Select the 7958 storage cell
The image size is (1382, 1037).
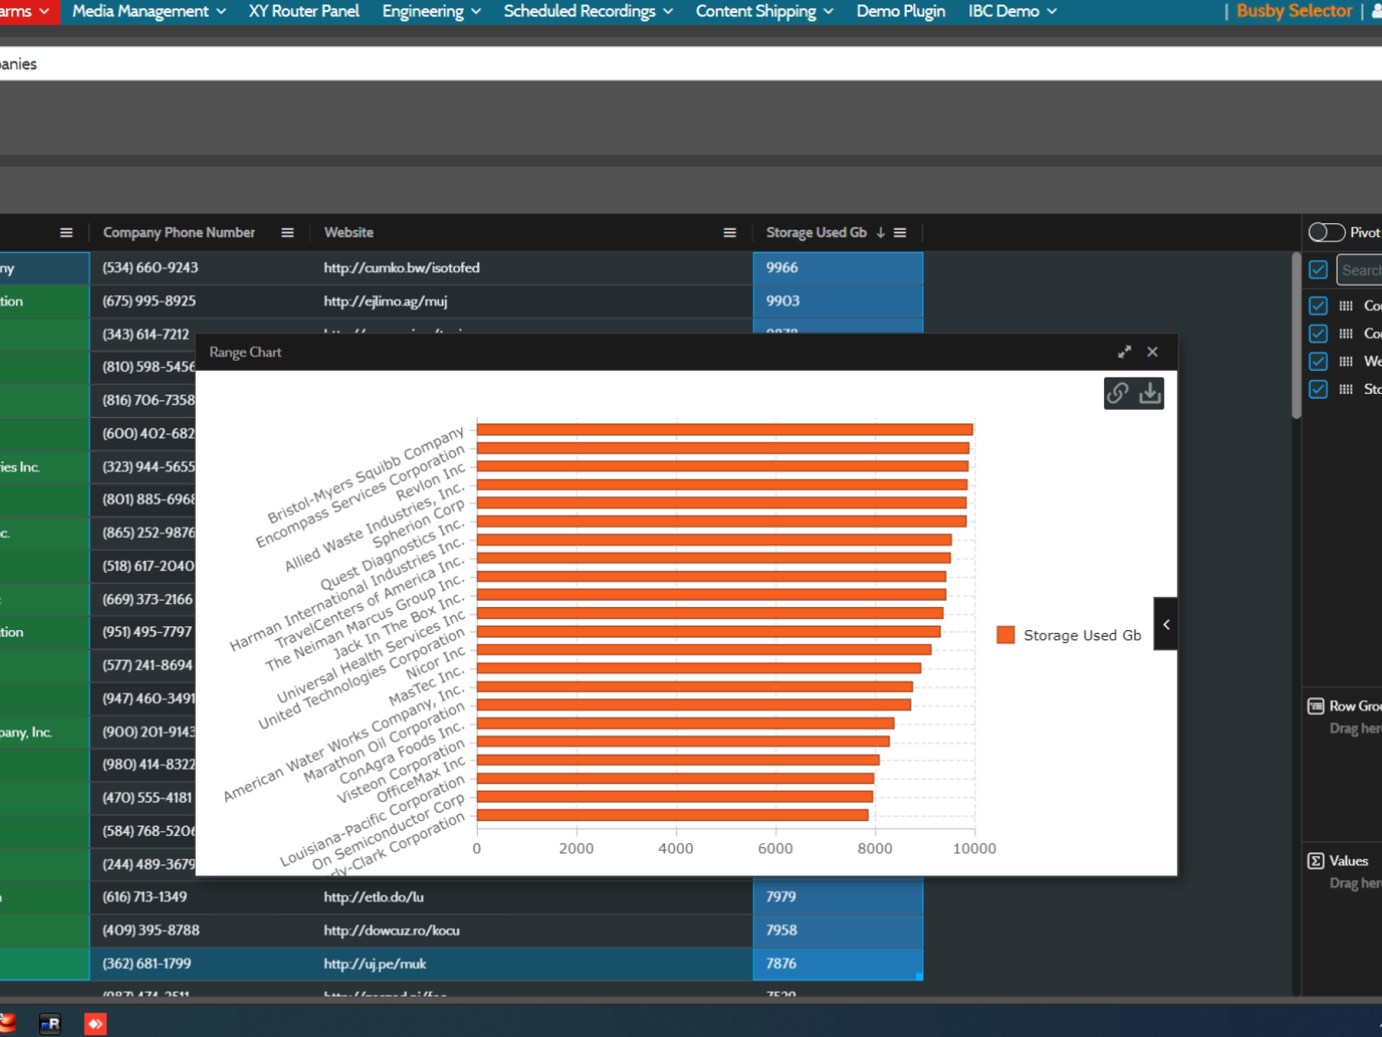click(x=838, y=930)
